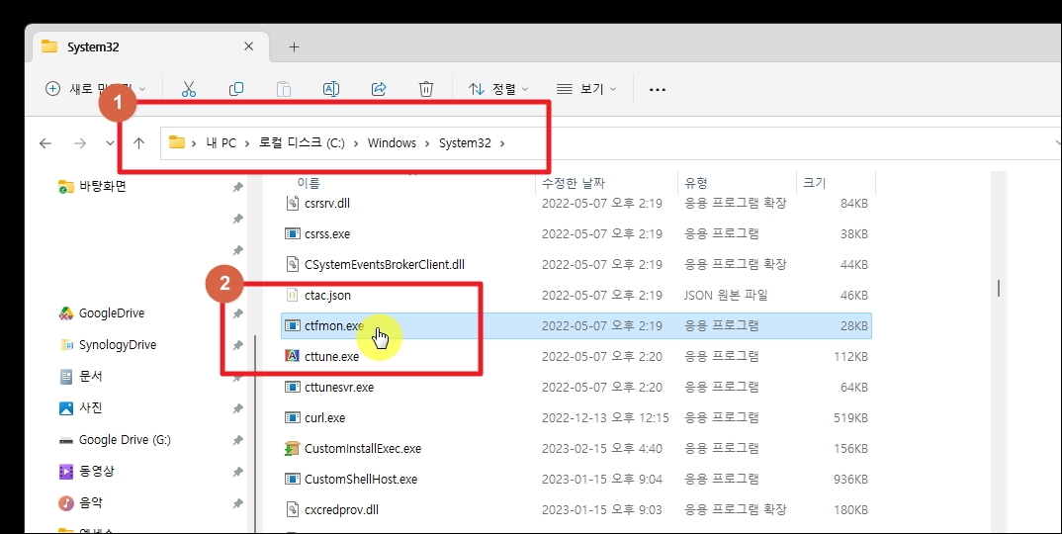Open Google Drive (G:) in sidebar
1062x534 pixels.
(x=115, y=440)
